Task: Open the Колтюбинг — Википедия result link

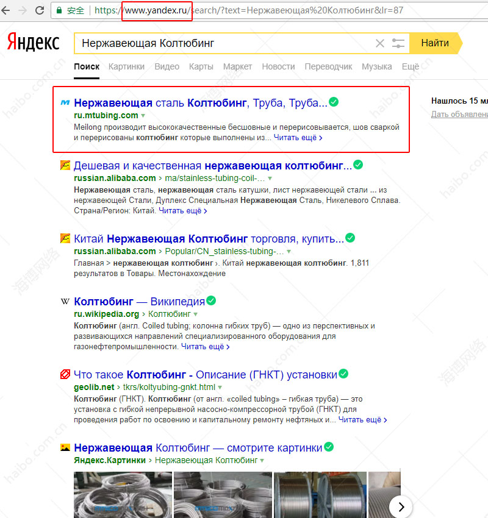Action: 138,301
